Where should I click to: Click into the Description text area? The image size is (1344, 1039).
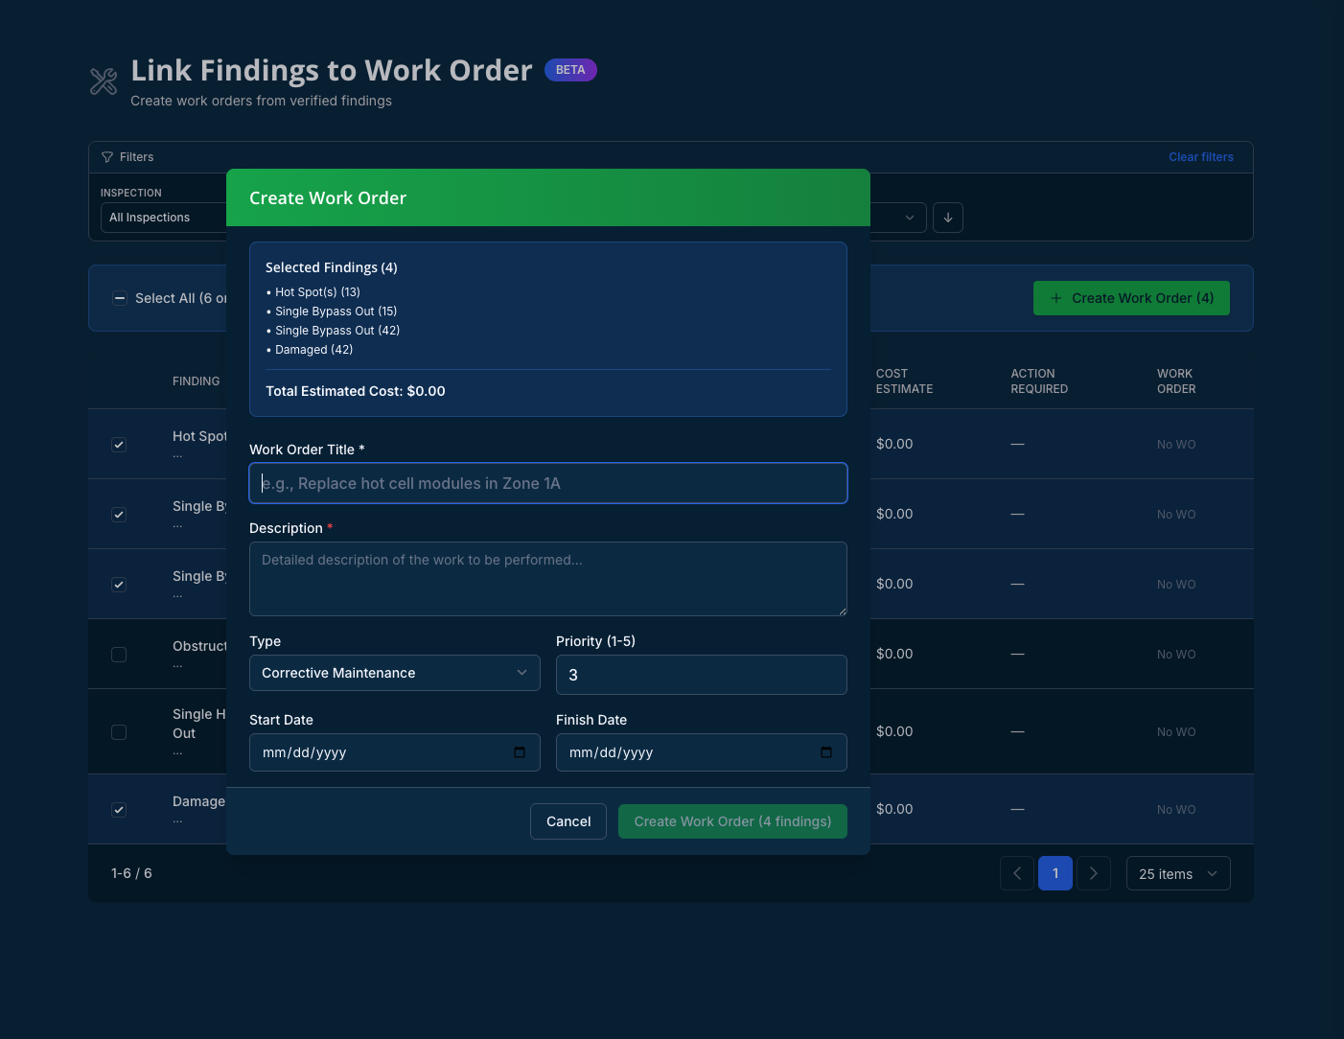(548, 579)
